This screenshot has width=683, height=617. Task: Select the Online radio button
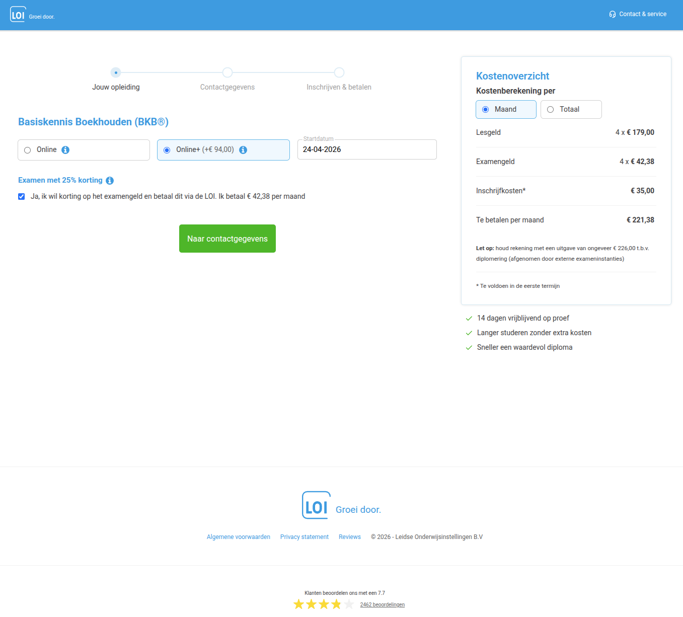click(28, 150)
